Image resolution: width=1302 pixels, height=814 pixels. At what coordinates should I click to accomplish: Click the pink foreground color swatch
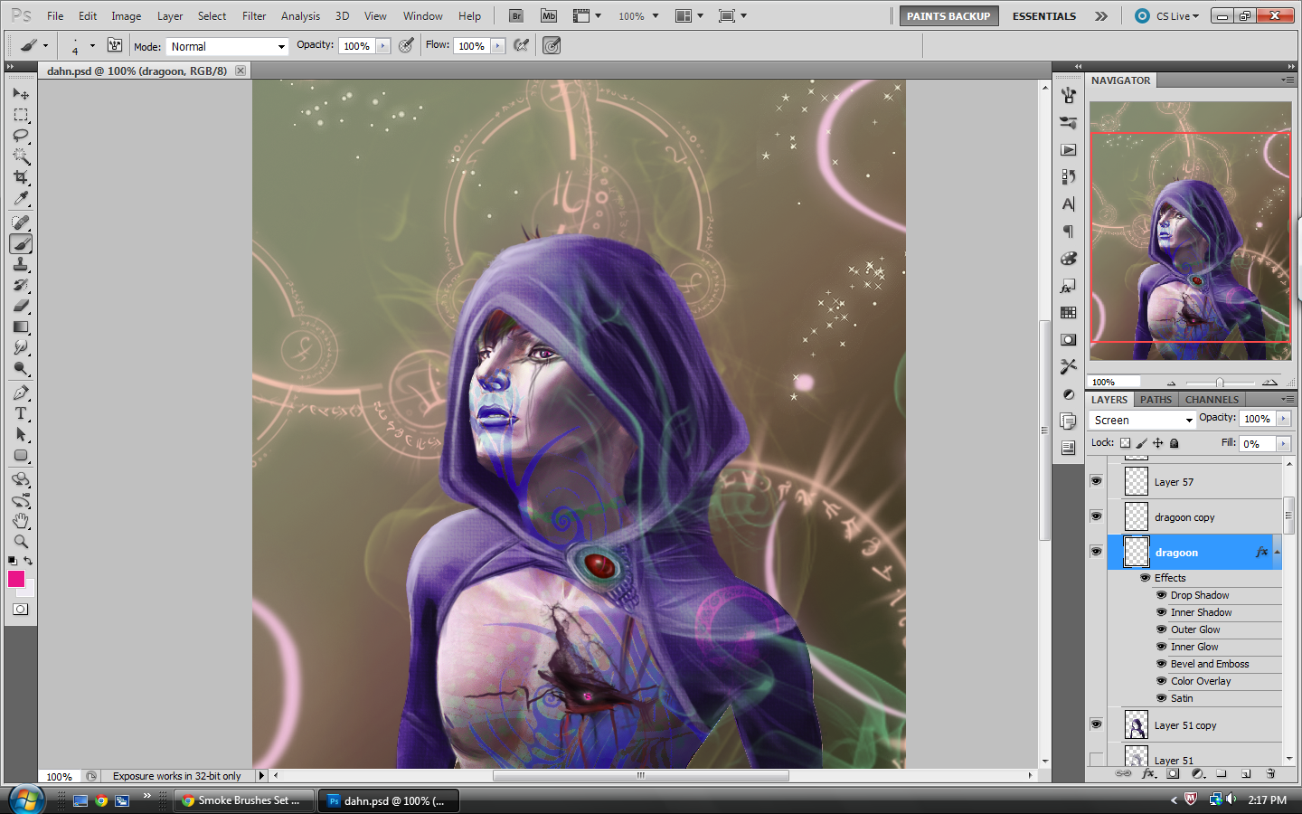(x=16, y=579)
